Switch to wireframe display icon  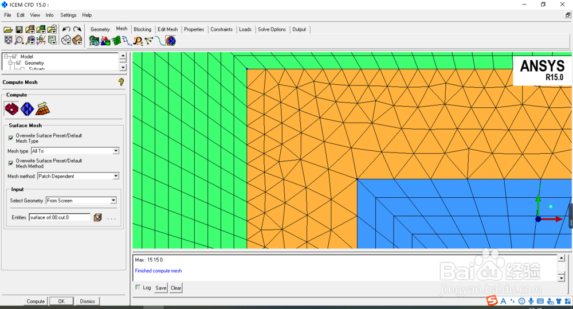66,40
